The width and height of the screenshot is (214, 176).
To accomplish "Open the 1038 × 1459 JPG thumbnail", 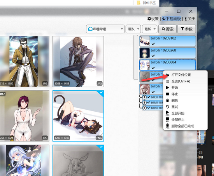I will pos(78,62).
